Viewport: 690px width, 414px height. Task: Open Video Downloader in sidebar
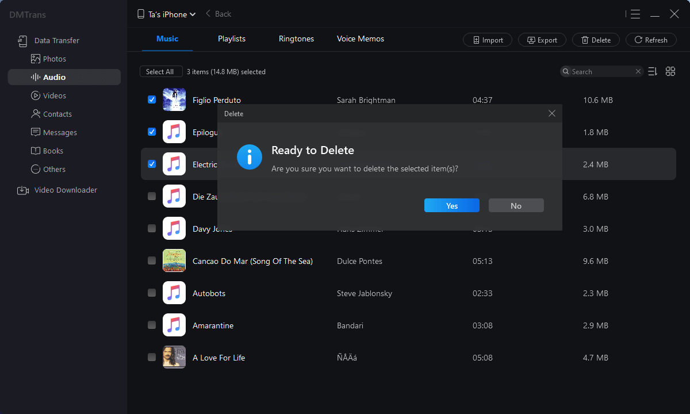pyautogui.click(x=65, y=190)
